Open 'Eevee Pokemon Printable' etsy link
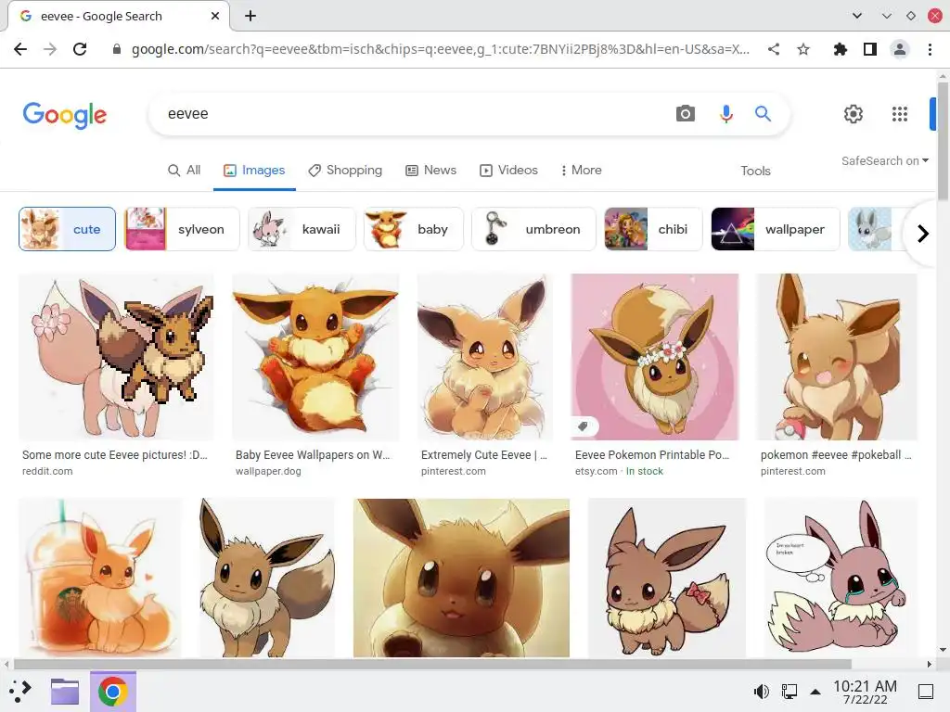Image resolution: width=950 pixels, height=712 pixels. coord(652,454)
